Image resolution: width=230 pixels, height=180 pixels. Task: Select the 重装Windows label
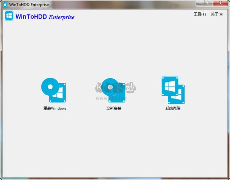point(55,108)
